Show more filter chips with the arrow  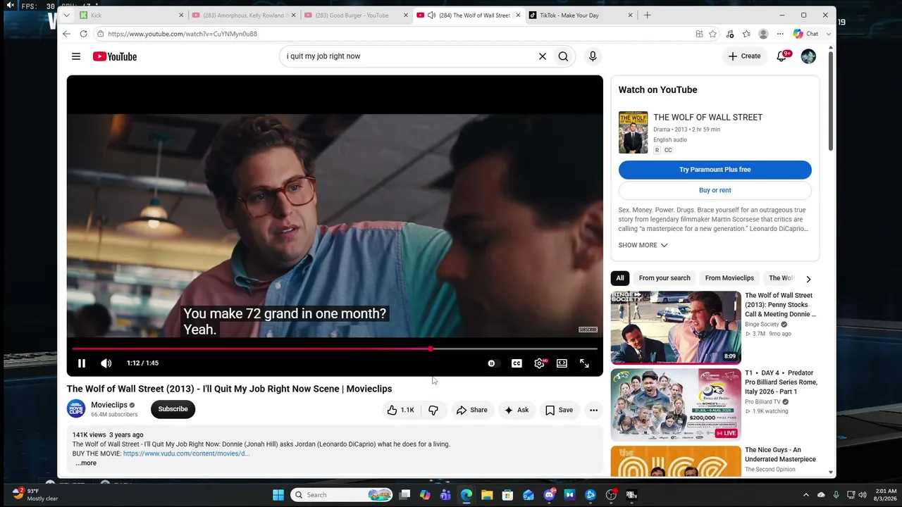[808, 279]
